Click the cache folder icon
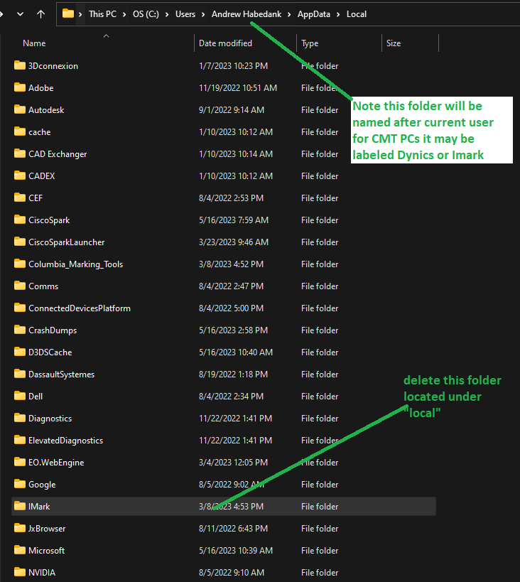The width and height of the screenshot is (520, 582). pos(20,131)
